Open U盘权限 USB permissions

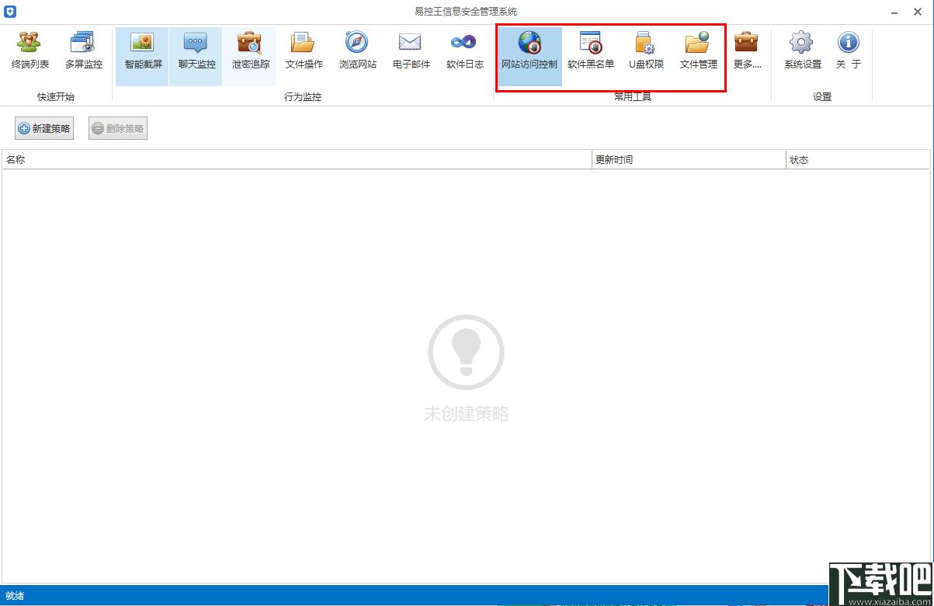[646, 51]
